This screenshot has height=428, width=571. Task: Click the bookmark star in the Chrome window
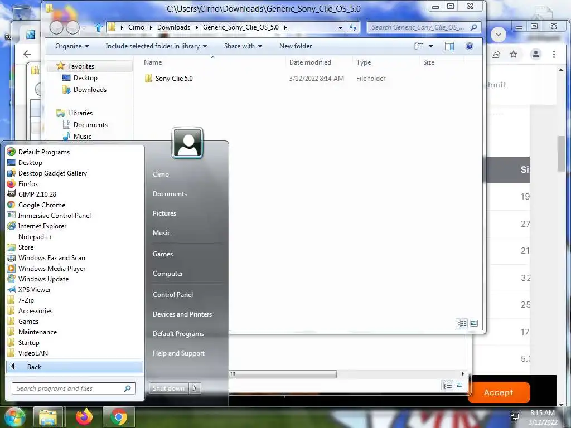(x=514, y=54)
